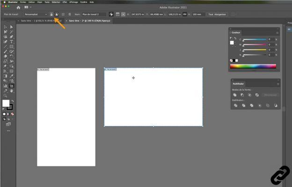
Task: Set artboard to landscape orientation
Action: 57,14
